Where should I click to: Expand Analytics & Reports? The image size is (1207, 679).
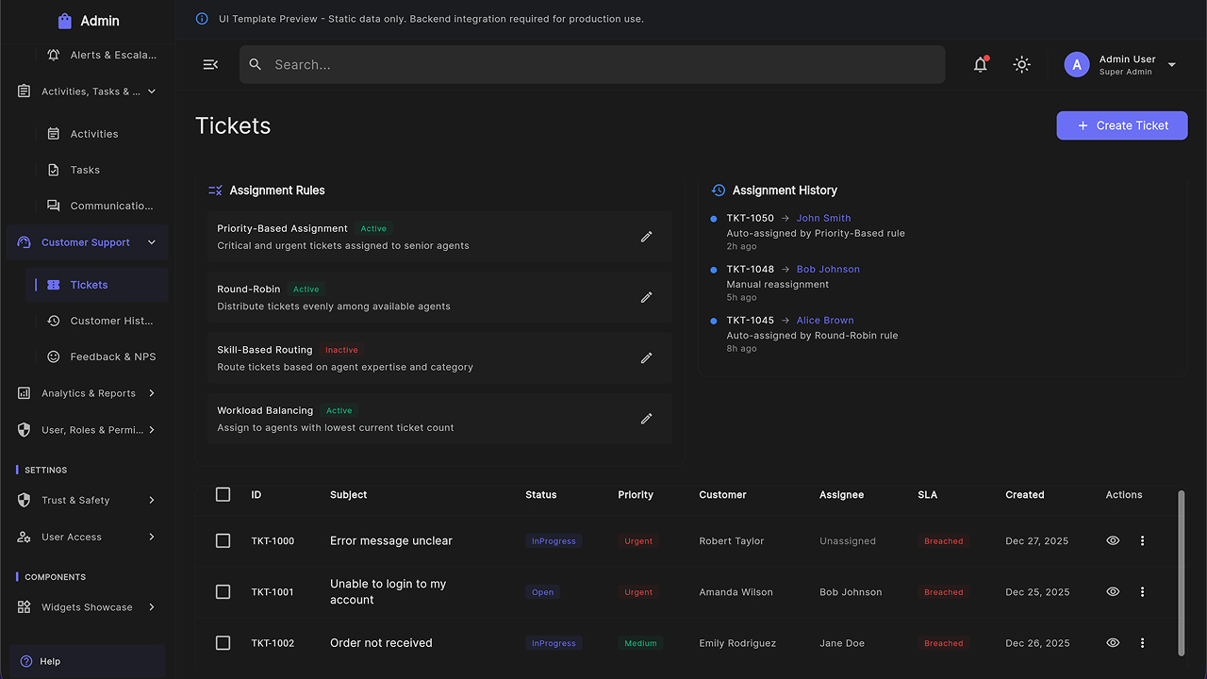tap(152, 393)
